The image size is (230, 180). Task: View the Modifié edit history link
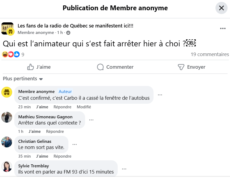click(84, 107)
